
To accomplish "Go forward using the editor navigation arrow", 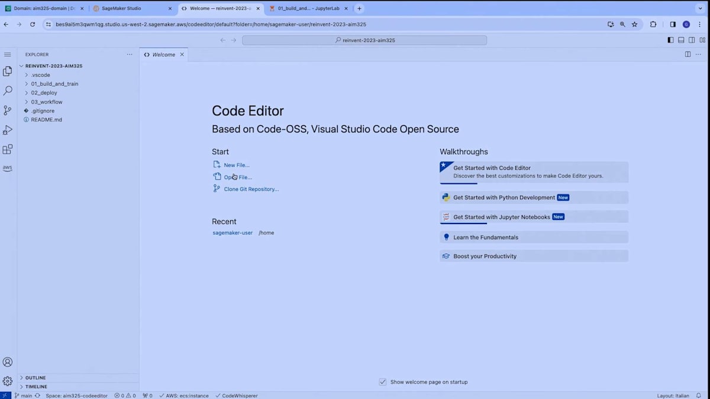I will (x=234, y=40).
